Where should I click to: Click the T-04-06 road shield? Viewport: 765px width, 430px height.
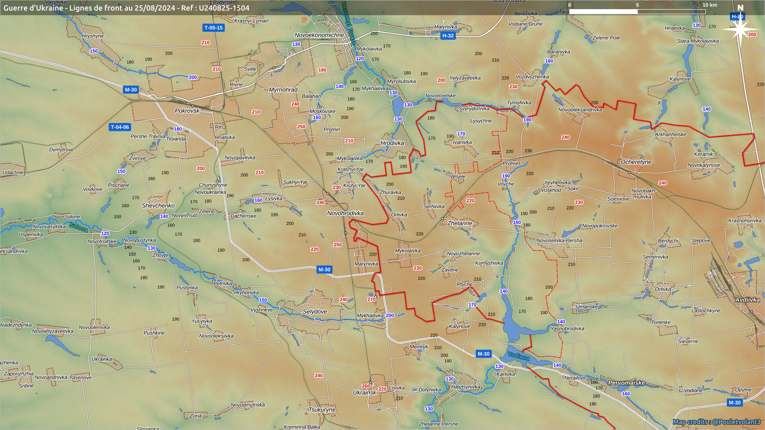(x=120, y=127)
